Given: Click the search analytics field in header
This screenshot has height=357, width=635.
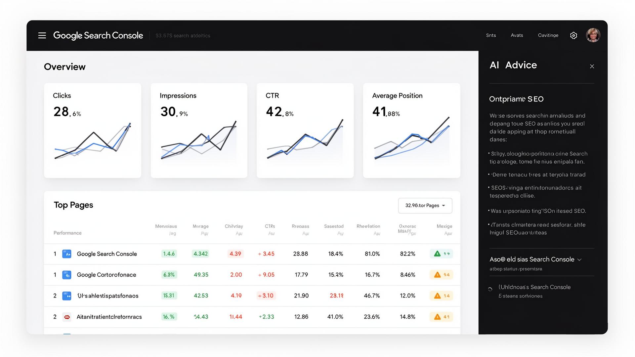Looking at the screenshot, I should coord(183,36).
